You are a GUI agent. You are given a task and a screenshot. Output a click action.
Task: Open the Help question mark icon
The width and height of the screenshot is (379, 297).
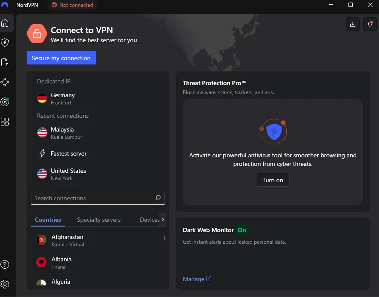[x=5, y=264]
